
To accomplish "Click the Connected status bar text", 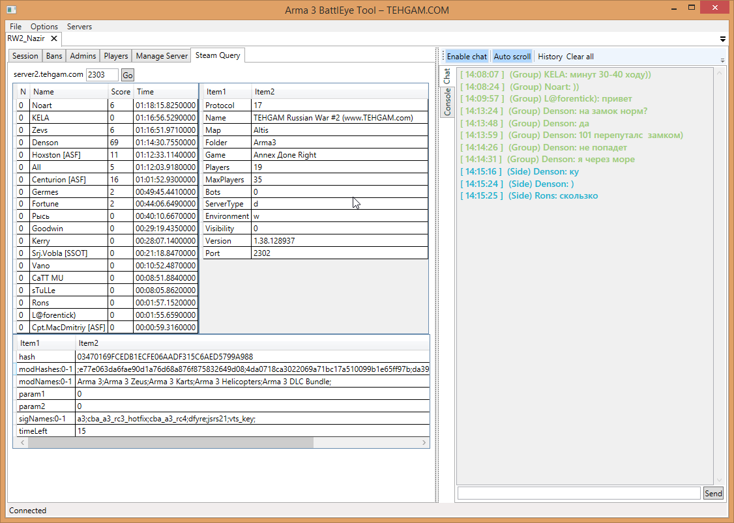I will click(x=27, y=511).
